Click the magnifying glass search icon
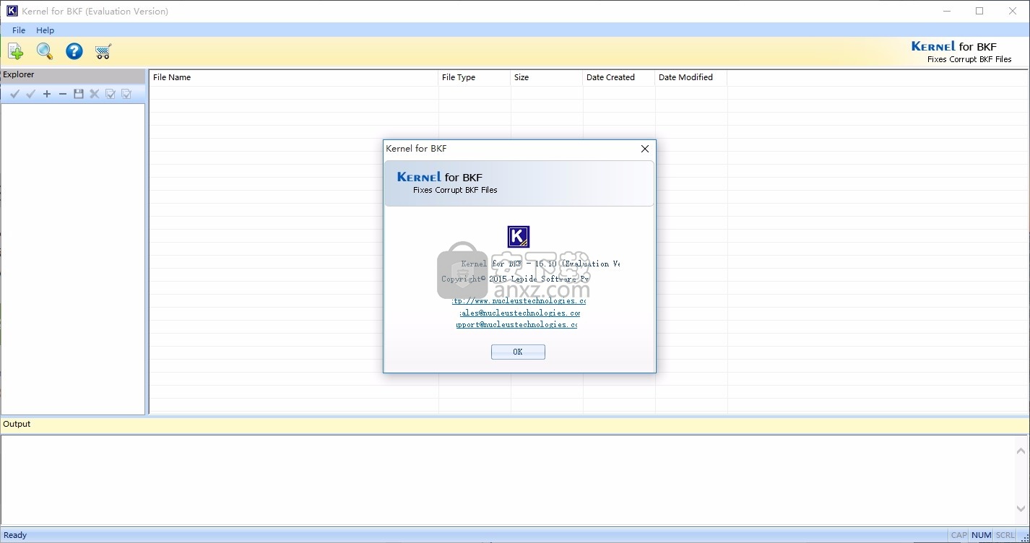The width and height of the screenshot is (1030, 543). [x=45, y=51]
